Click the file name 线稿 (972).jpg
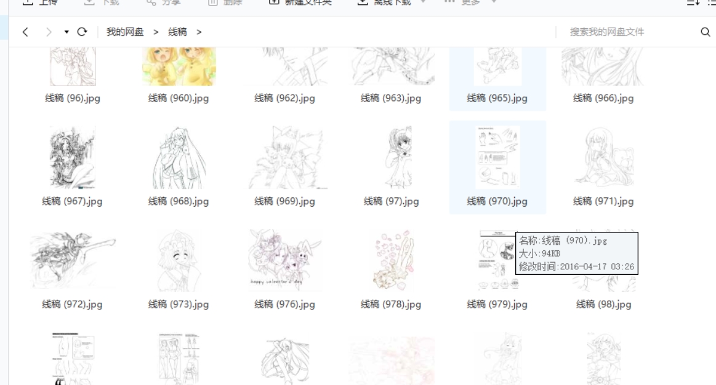This screenshot has width=716, height=385. tap(73, 304)
